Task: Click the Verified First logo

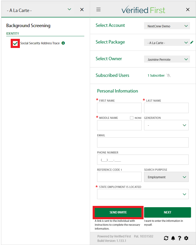Action: click(143, 10)
